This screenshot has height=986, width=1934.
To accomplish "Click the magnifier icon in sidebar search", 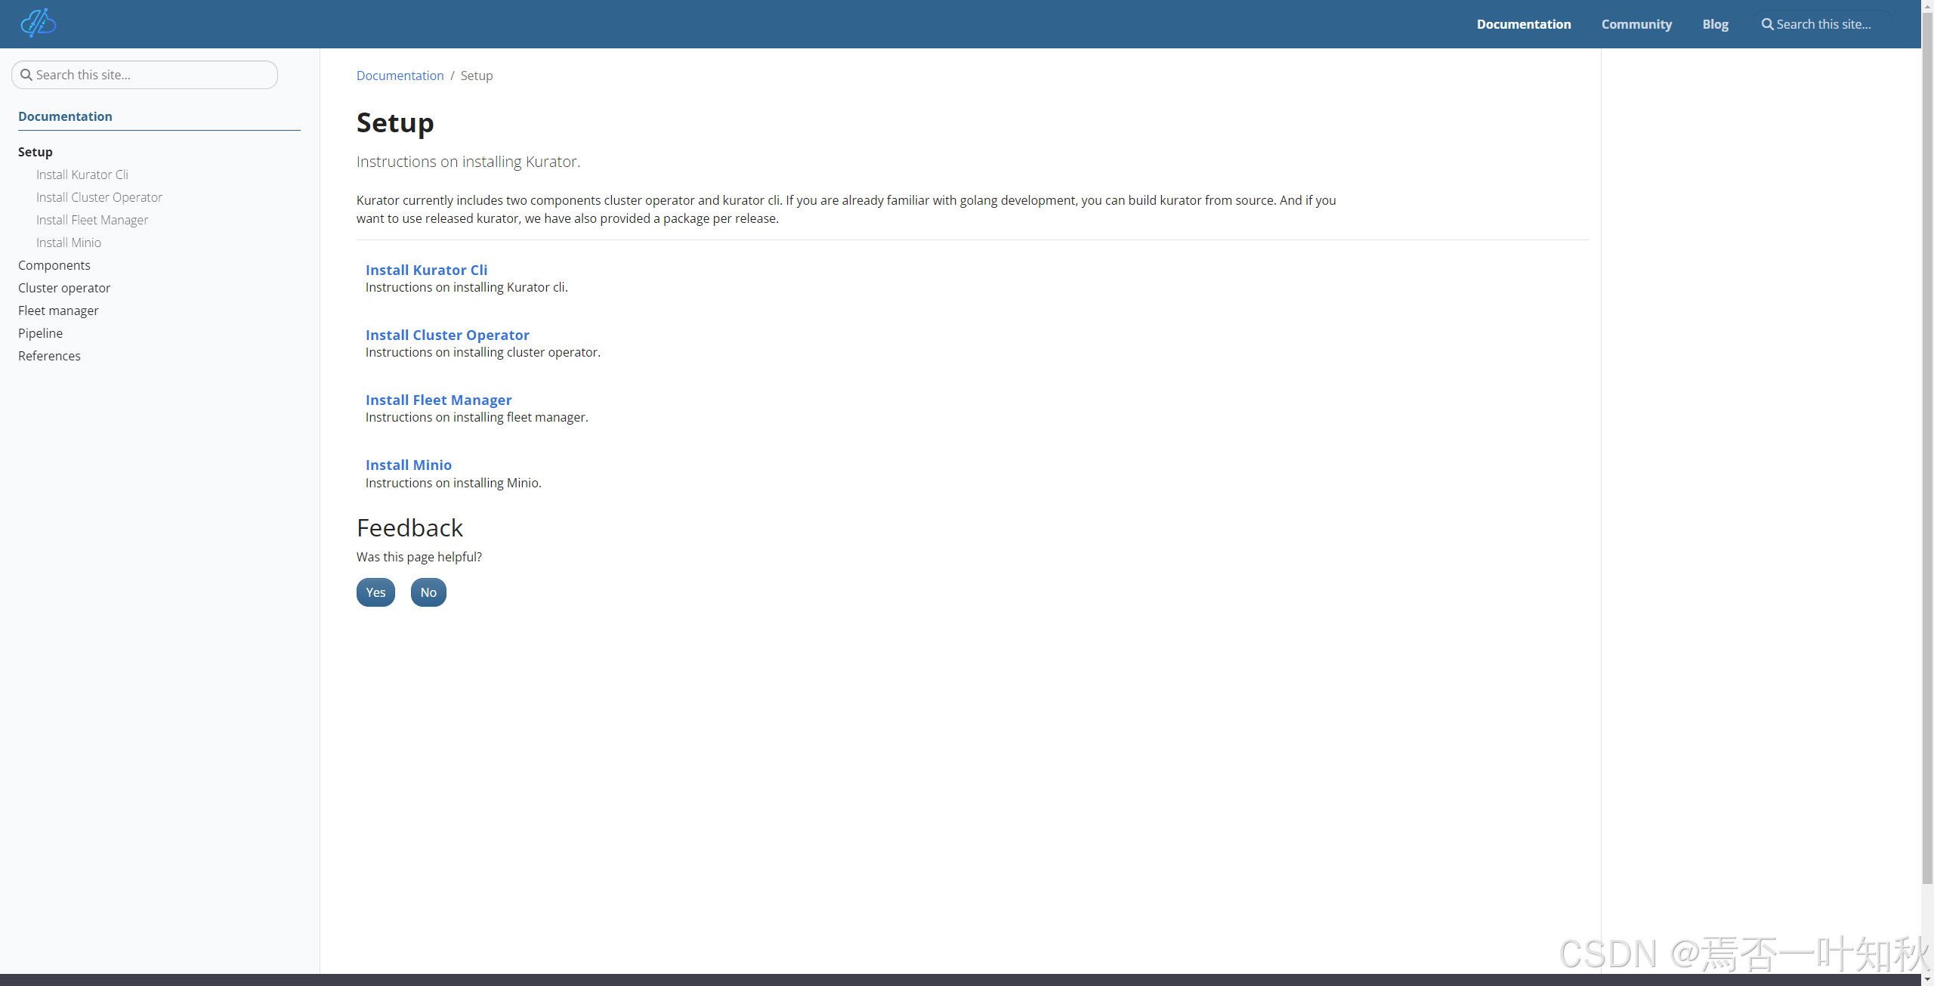I will pyautogui.click(x=26, y=75).
